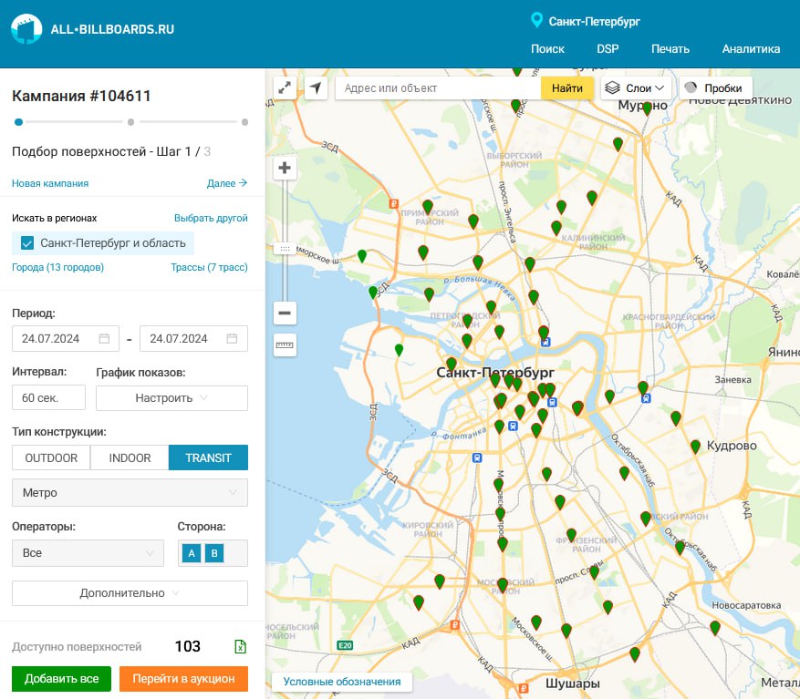Toggle side B button
This screenshot has height=699, width=800.
click(x=214, y=553)
